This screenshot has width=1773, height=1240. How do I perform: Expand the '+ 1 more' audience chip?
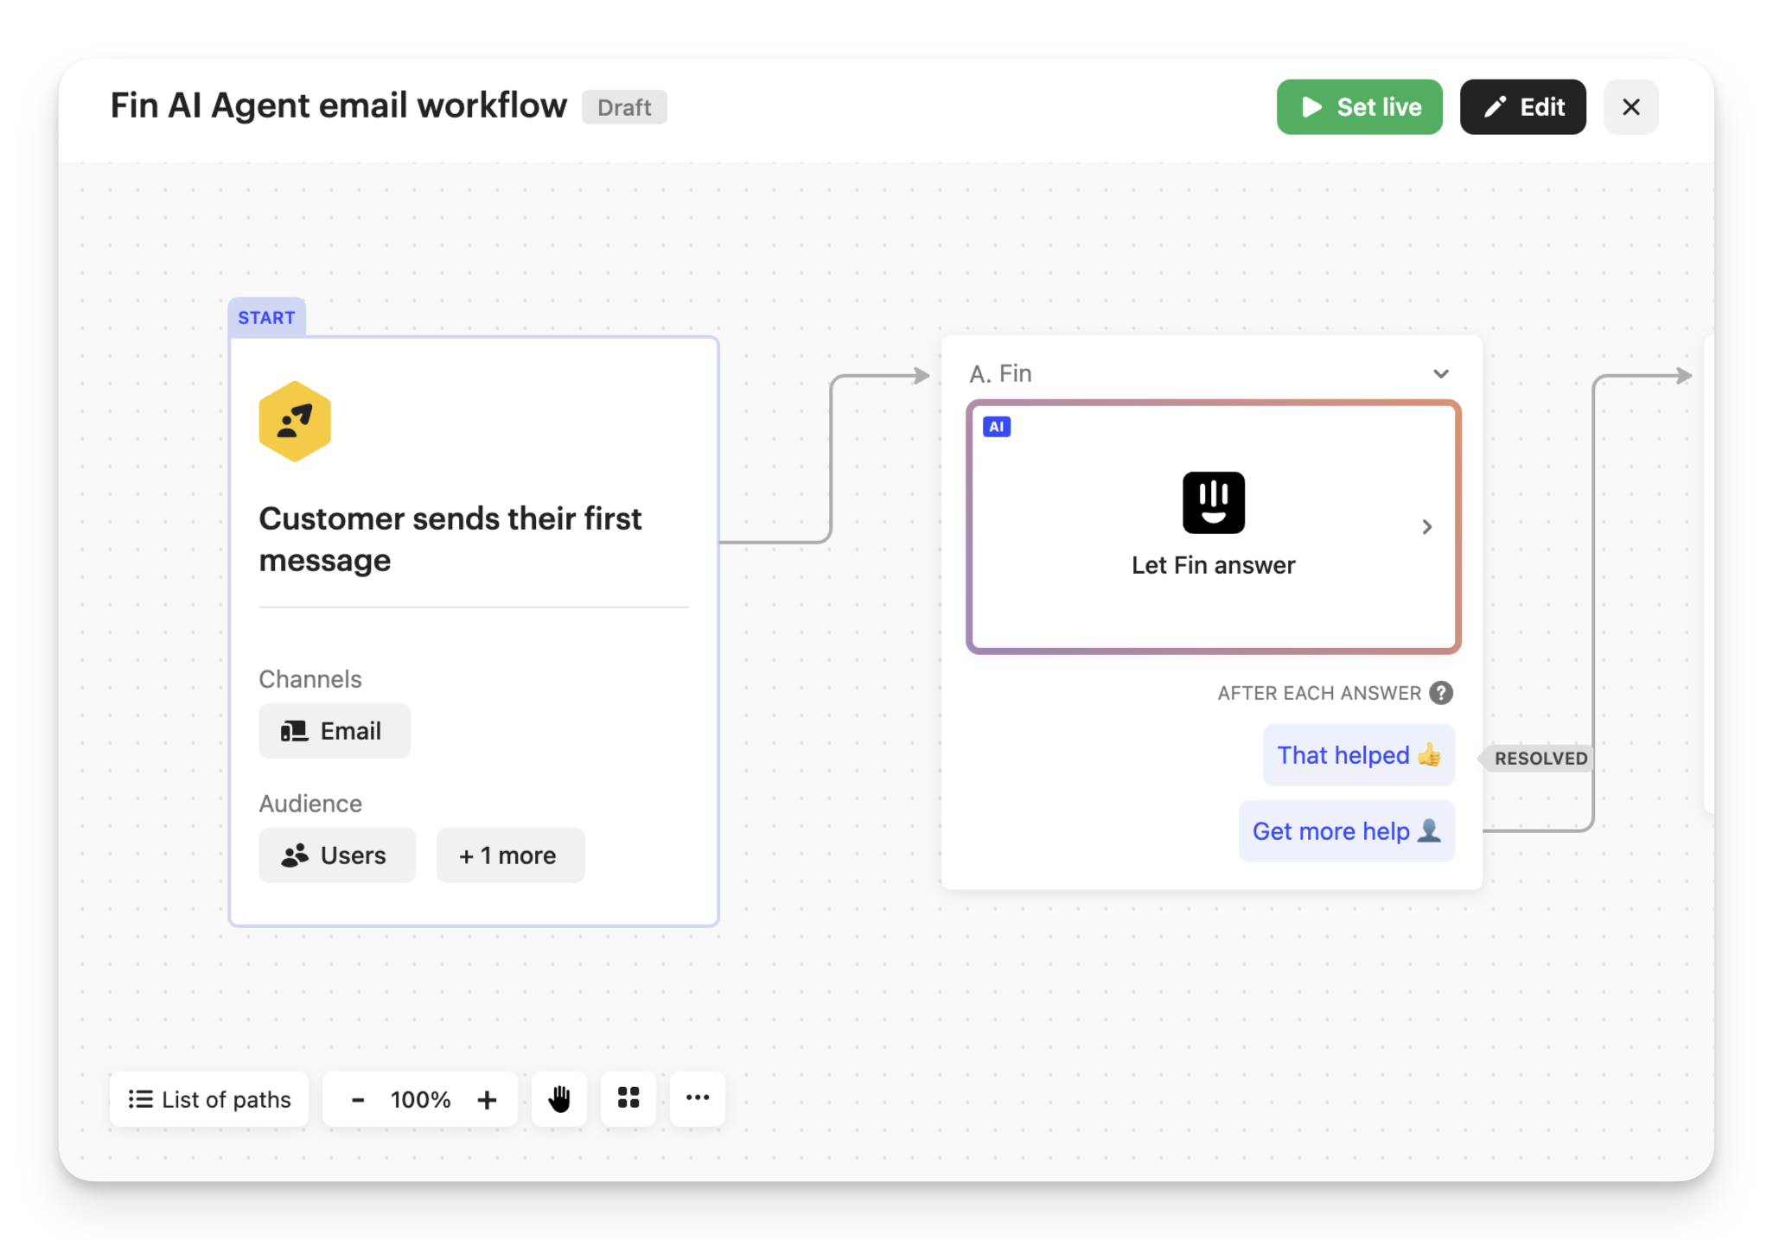510,855
